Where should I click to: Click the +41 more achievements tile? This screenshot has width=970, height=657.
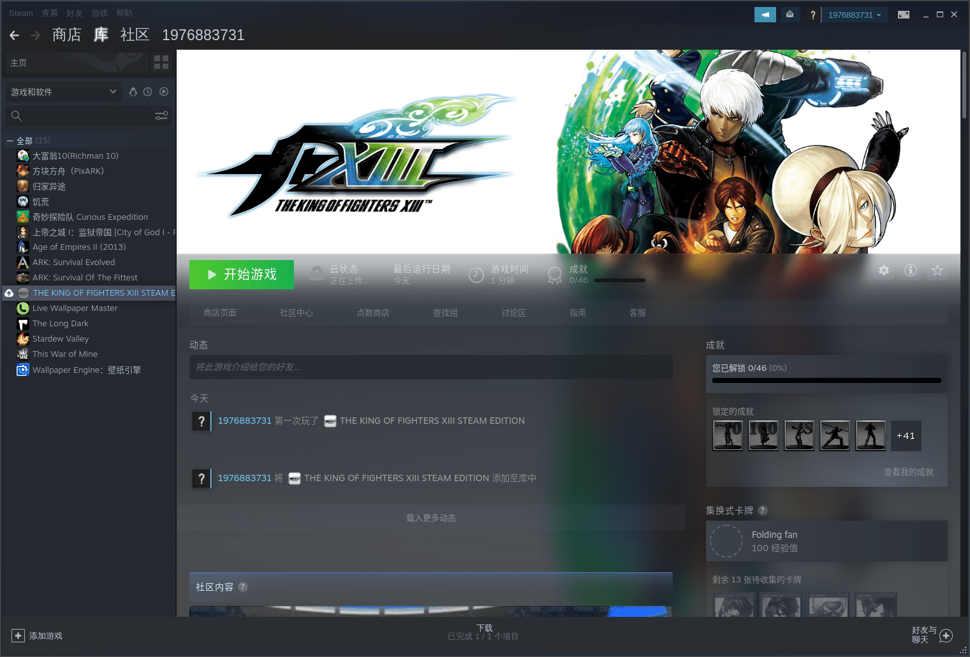906,436
